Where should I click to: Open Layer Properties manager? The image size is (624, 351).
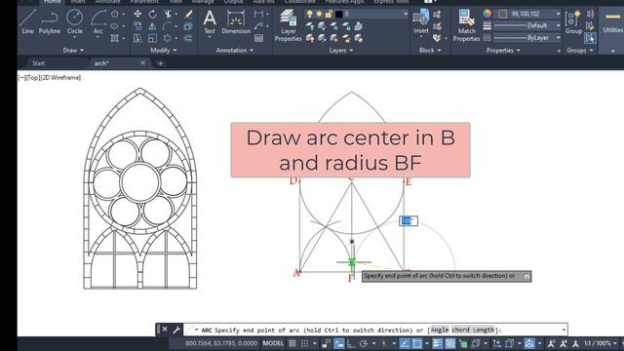point(289,26)
